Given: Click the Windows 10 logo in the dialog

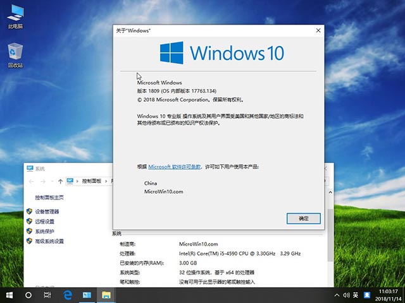Looking at the screenshot, I should [222, 53].
